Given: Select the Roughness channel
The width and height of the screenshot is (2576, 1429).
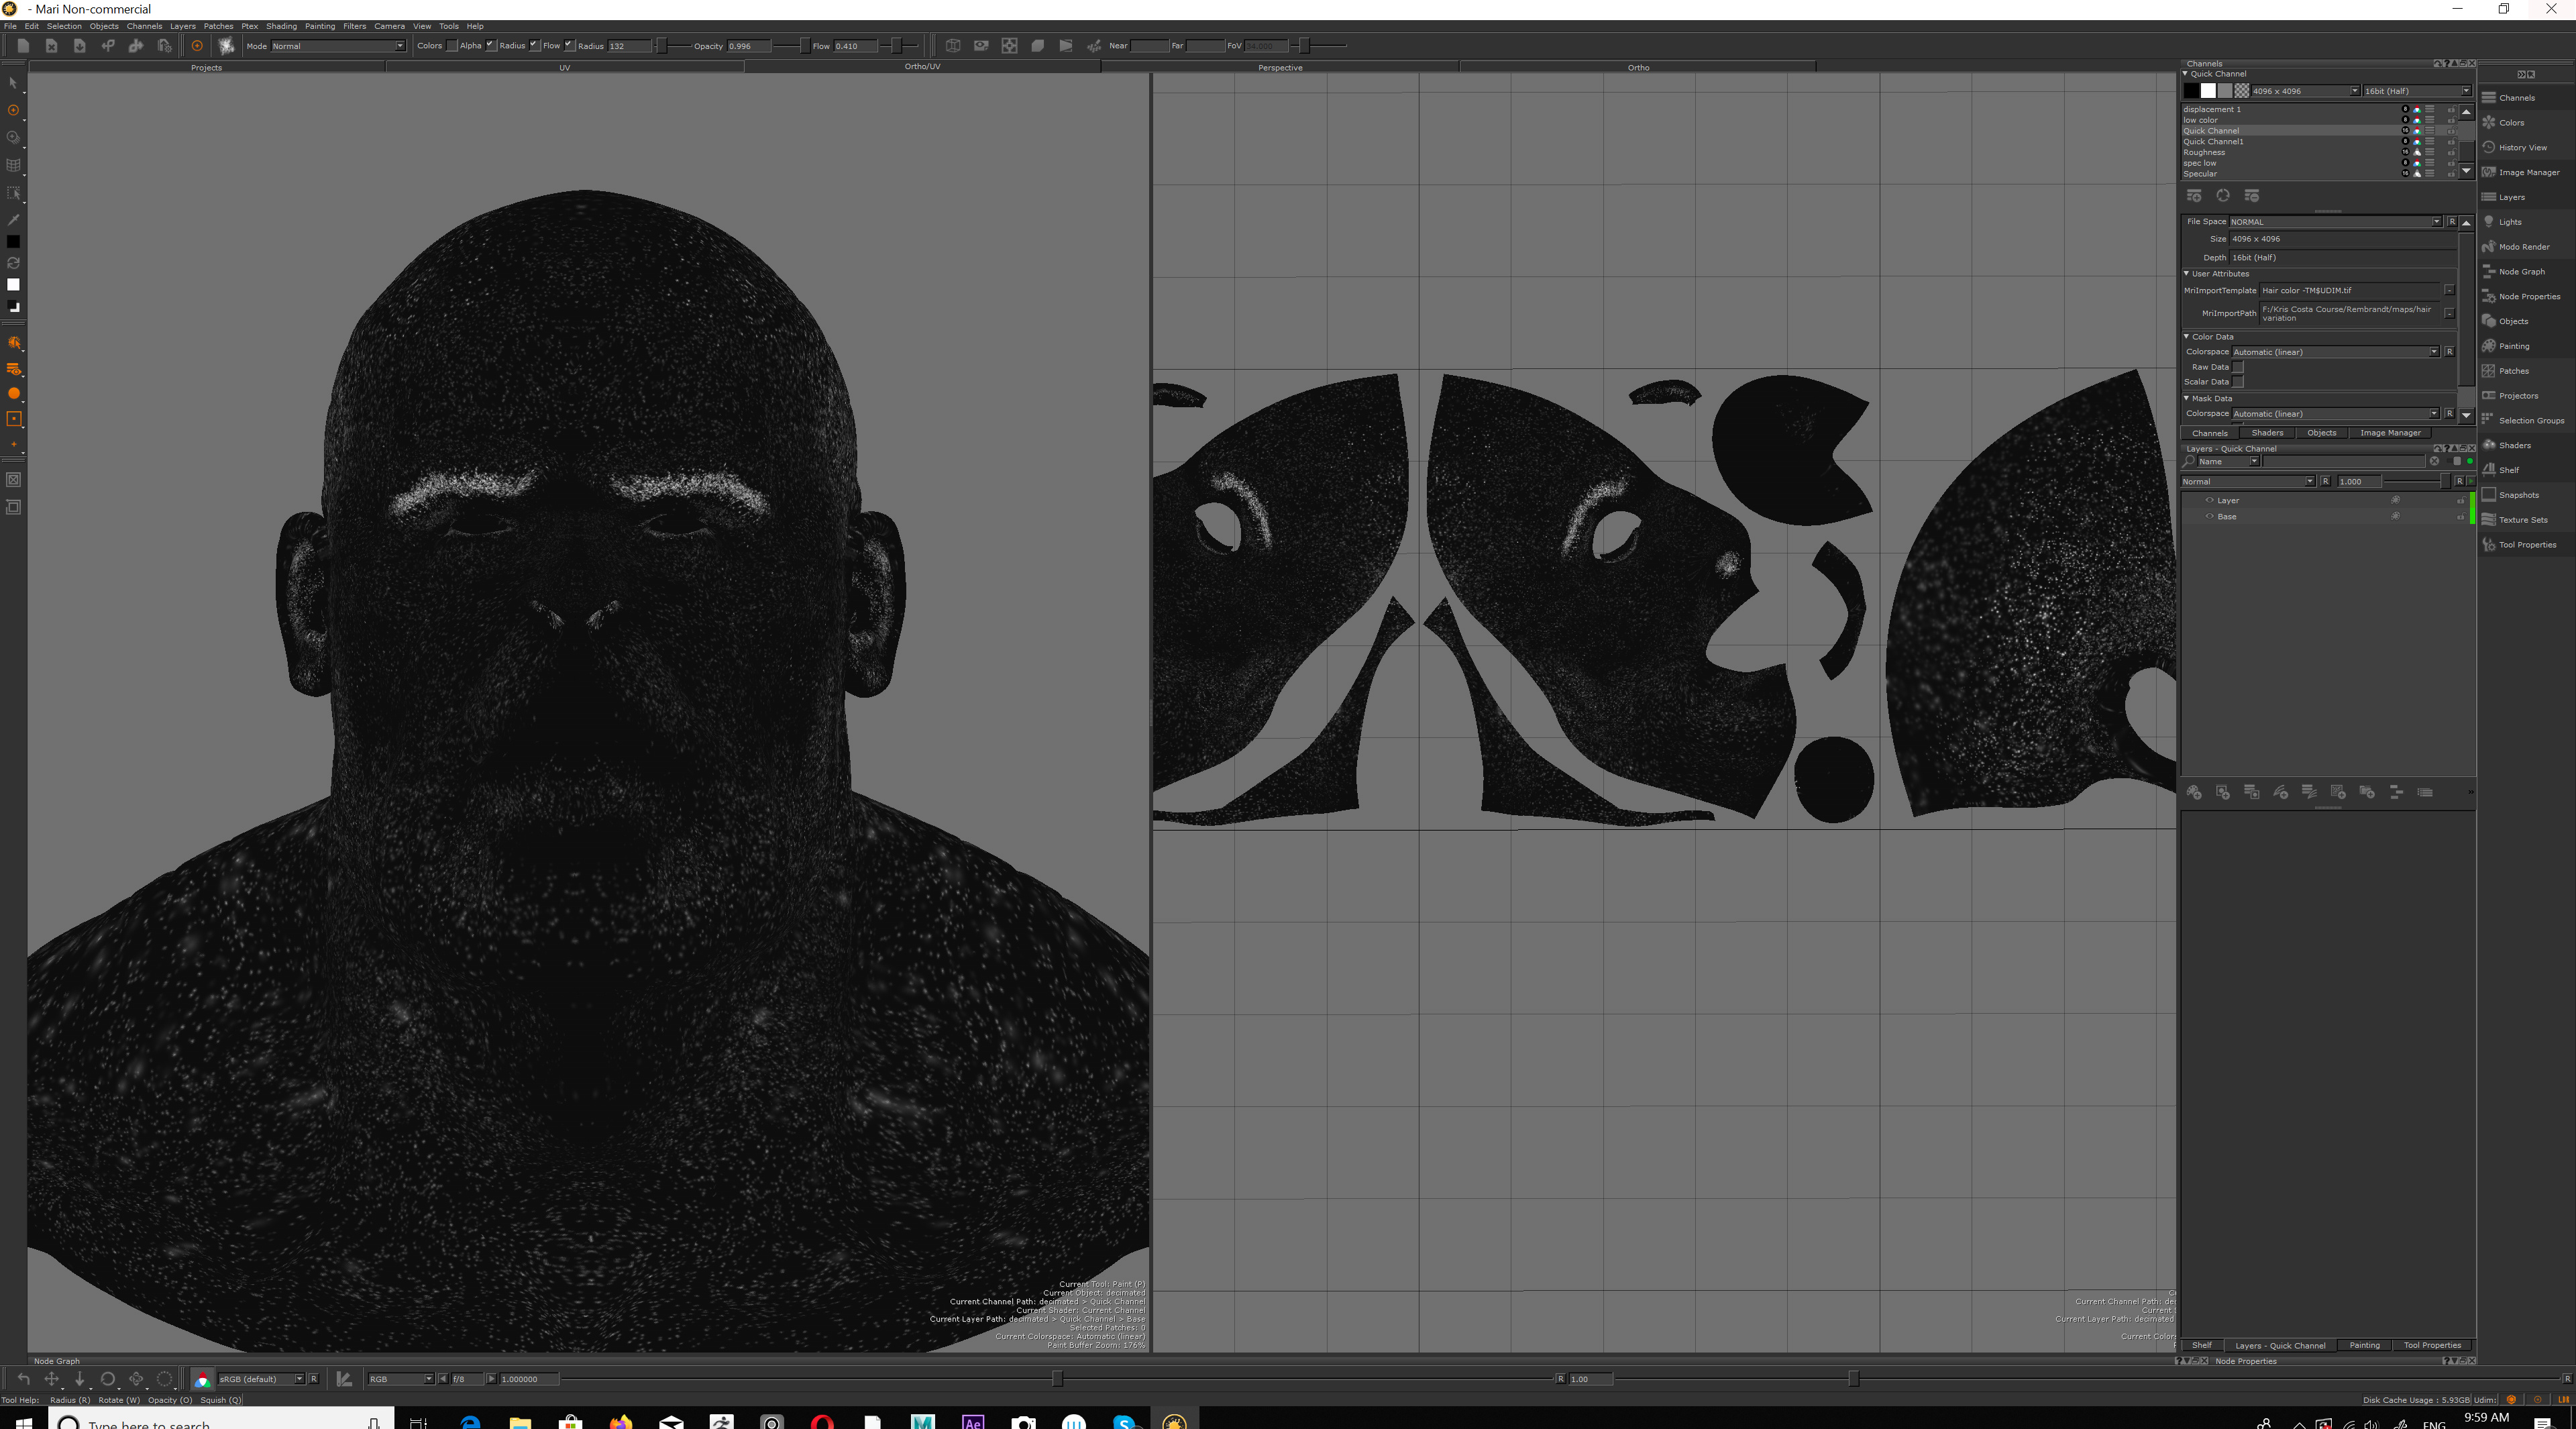Looking at the screenshot, I should point(2204,152).
